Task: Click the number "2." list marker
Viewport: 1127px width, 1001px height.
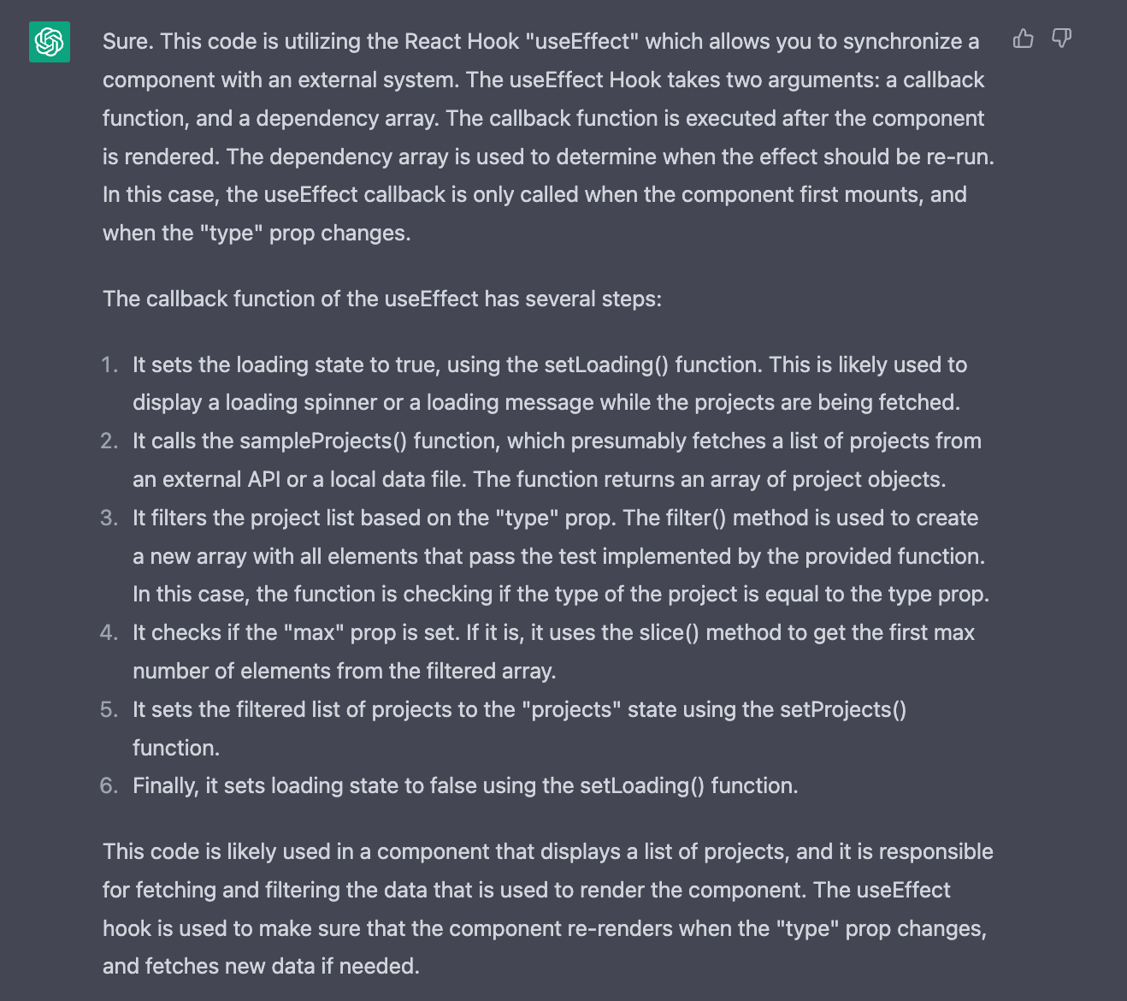Action: click(x=109, y=441)
